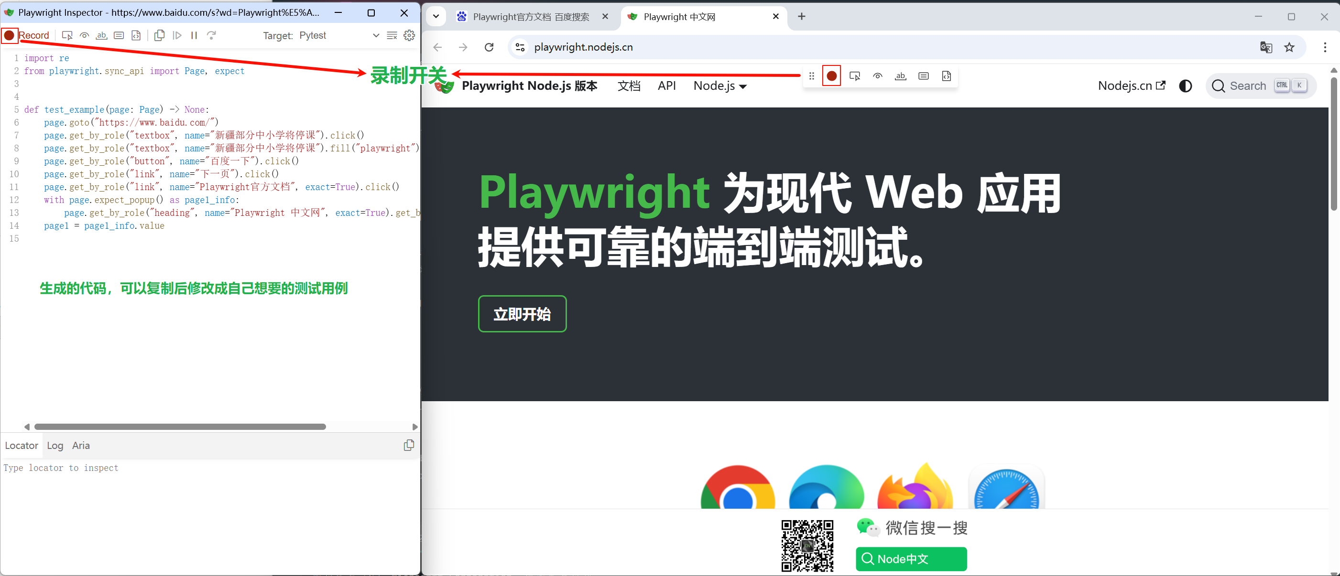1340x576 pixels.
Task: Click the code editor horizontal scrollbar
Action: [180, 427]
